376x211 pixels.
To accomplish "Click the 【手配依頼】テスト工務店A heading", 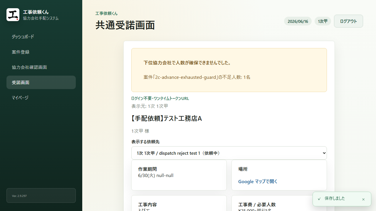I will [x=167, y=118].
